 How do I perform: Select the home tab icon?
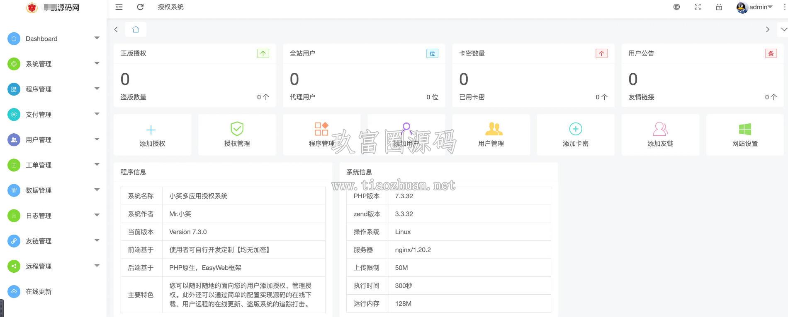click(x=136, y=29)
